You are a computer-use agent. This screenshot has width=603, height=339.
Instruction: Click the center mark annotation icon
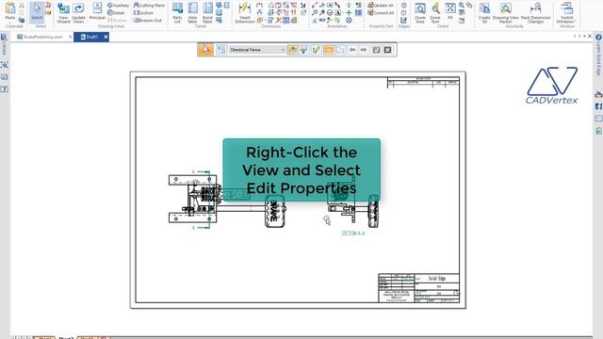point(349,12)
